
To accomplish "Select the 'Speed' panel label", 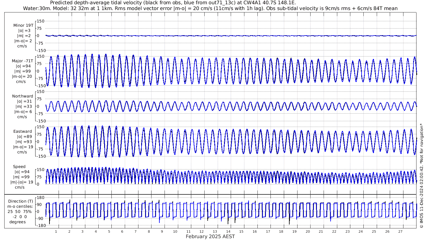I will pos(19,167).
